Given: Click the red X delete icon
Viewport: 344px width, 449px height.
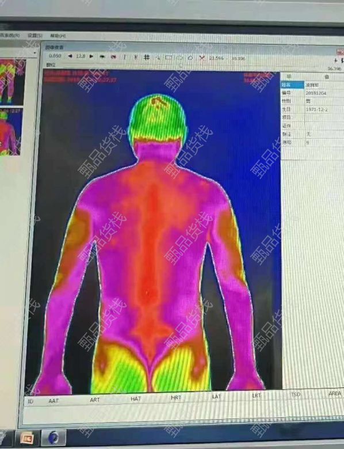Looking at the screenshot, I should pyautogui.click(x=202, y=58).
